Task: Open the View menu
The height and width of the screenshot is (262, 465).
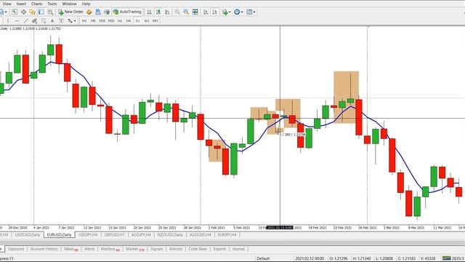Action: tap(7, 4)
